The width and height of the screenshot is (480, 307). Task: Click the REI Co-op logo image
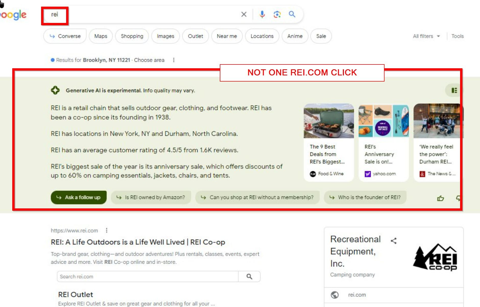coord(435,257)
